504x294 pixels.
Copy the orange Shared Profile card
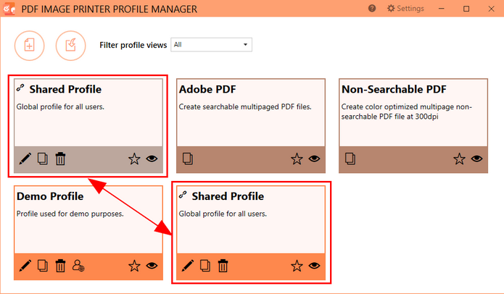(x=205, y=266)
